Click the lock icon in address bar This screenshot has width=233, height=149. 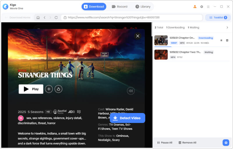pos(65,17)
